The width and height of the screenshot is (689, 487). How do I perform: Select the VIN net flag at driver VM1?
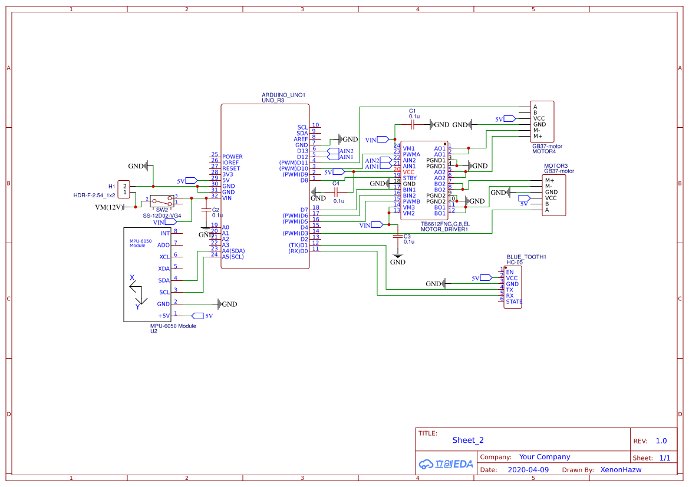[383, 139]
